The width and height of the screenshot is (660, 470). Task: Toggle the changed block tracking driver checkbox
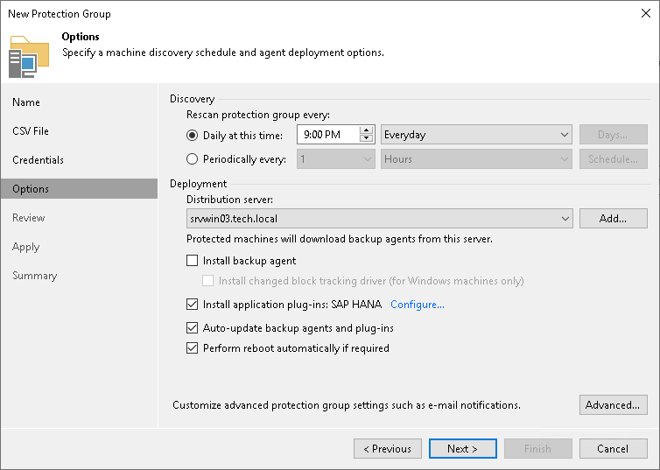(207, 281)
